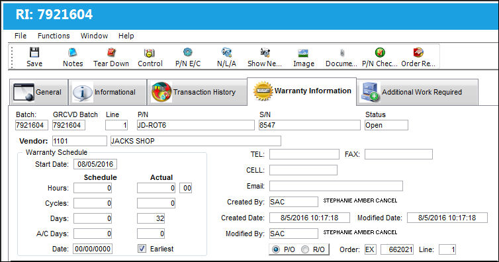Click the Order type field EX
499x262 pixels.
click(370, 249)
